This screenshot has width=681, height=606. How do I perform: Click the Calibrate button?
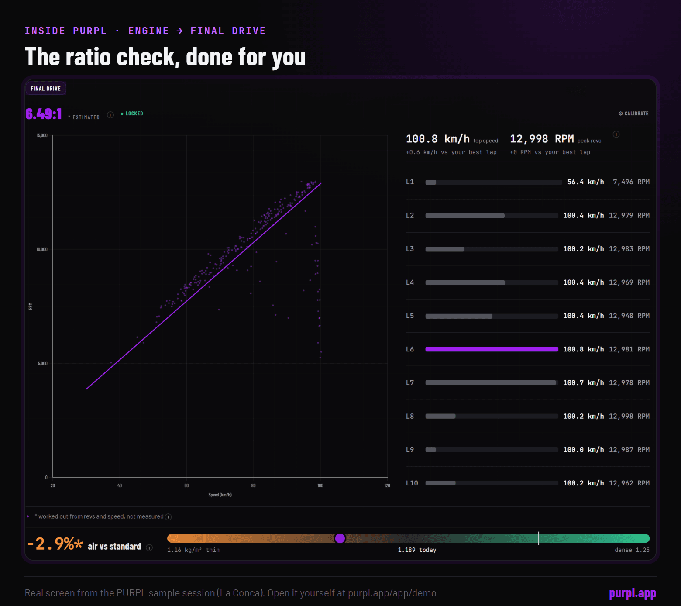633,114
